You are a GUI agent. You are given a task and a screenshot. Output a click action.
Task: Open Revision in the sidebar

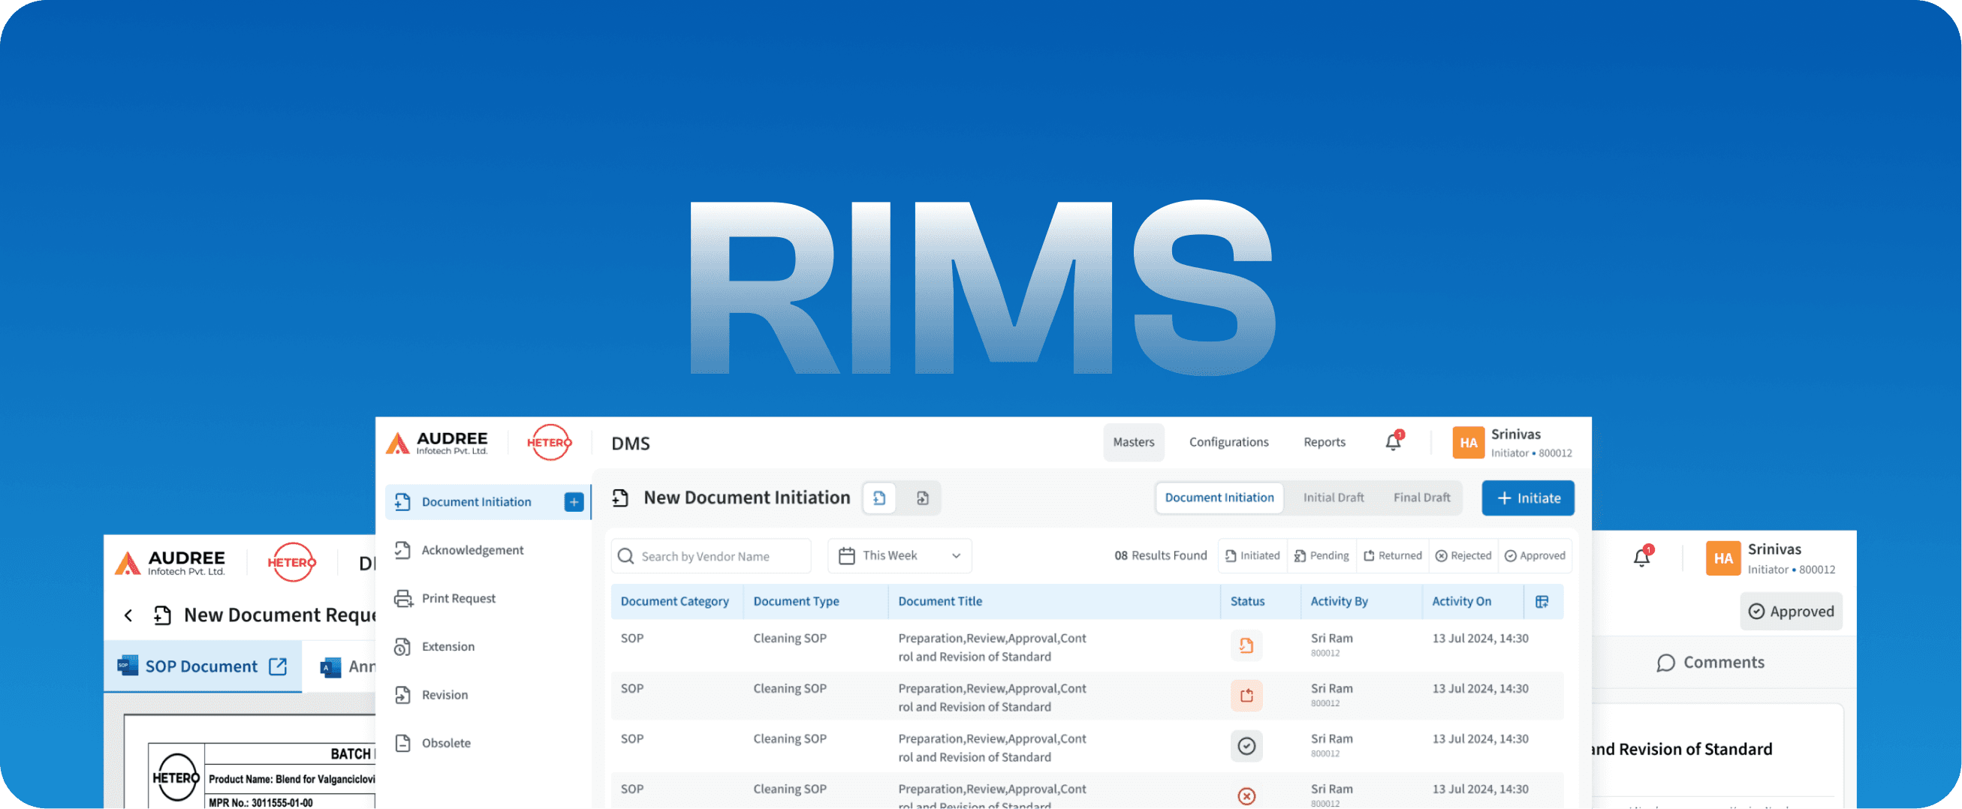pyautogui.click(x=445, y=695)
